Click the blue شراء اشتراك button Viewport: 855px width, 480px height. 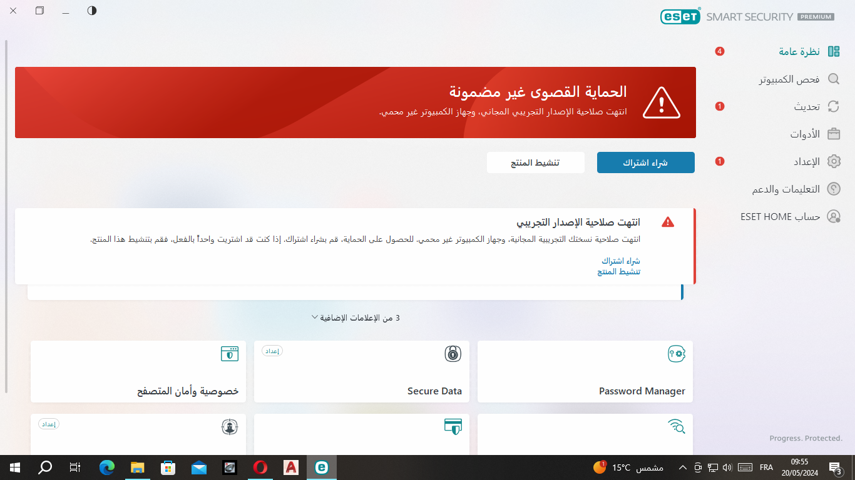(645, 162)
